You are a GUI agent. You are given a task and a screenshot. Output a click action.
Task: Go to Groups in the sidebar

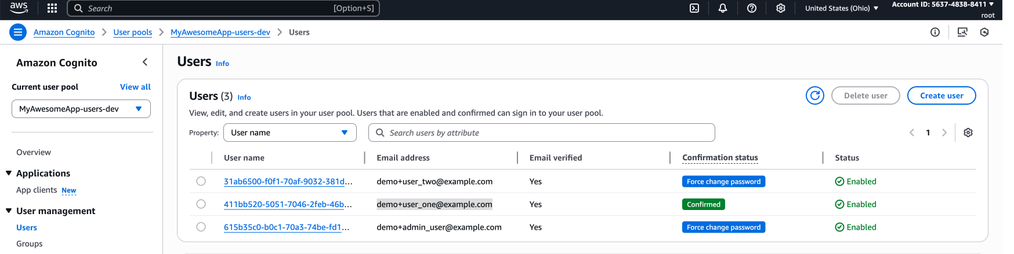click(x=30, y=244)
